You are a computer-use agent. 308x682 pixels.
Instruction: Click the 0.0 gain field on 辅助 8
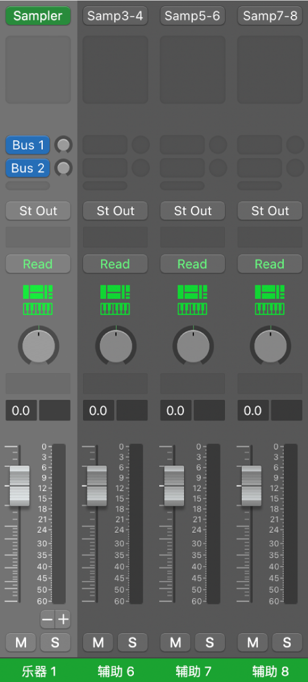point(253,411)
